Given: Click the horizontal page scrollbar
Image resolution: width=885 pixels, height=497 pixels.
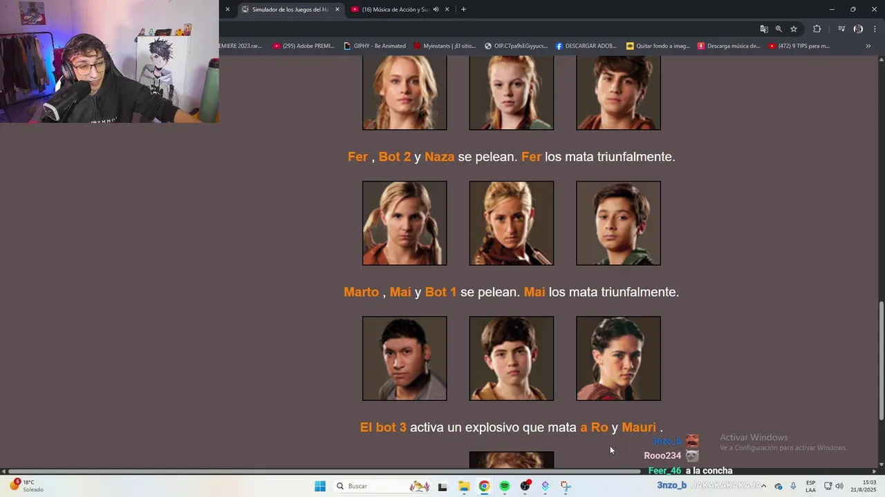Looking at the screenshot, I should pyautogui.click(x=324, y=471).
